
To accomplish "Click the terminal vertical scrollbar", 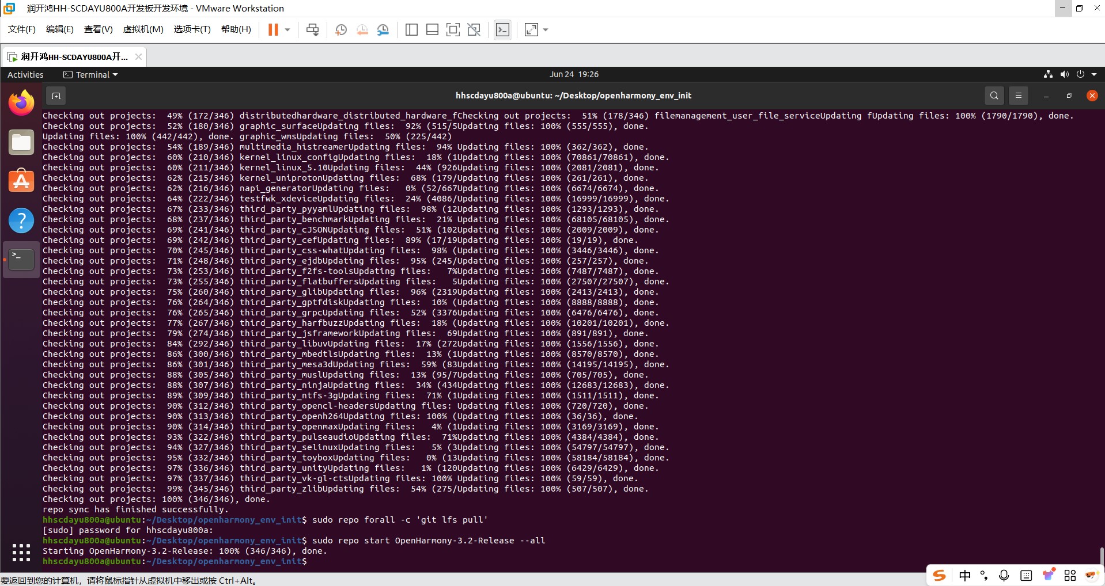I will [x=1102, y=556].
